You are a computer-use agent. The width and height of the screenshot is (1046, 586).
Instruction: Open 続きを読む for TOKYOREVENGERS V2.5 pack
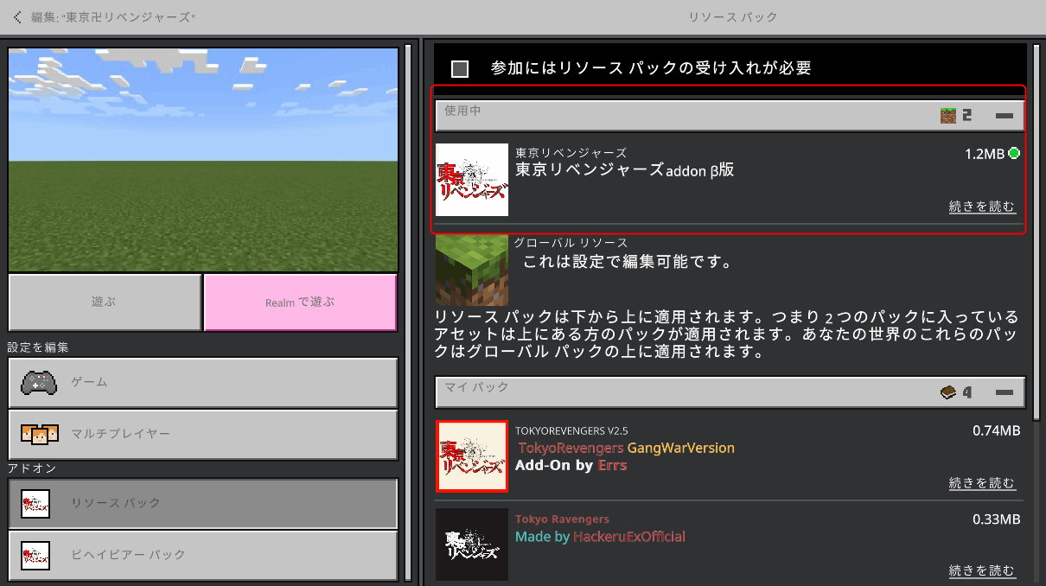click(982, 483)
